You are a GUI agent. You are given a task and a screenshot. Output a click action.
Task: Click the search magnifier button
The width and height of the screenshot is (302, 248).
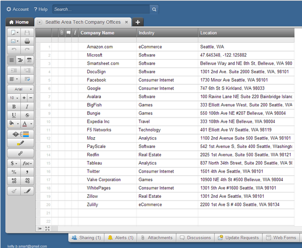tap(154, 9)
